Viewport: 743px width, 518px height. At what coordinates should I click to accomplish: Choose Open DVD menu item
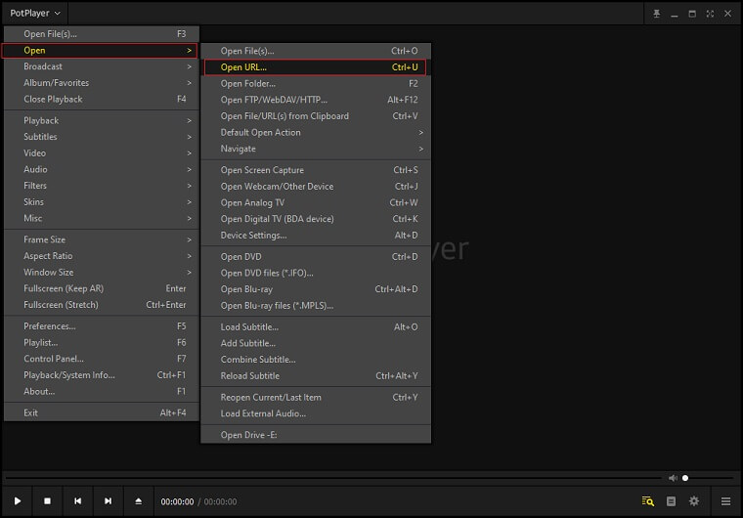(x=316, y=256)
